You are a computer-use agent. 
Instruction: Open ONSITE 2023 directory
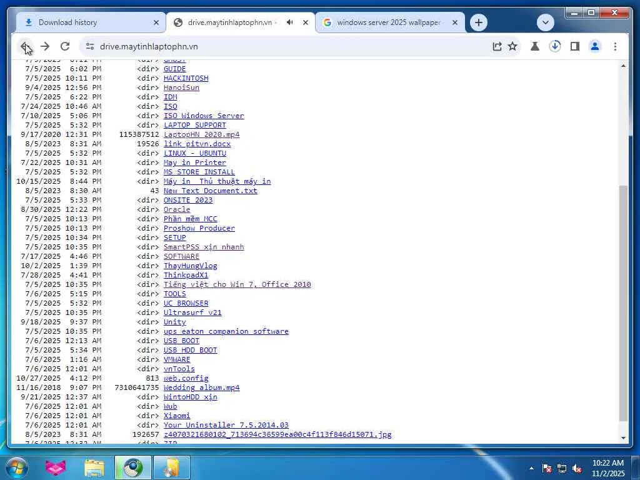point(188,201)
